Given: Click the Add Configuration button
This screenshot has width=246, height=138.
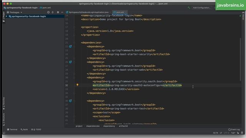Looking at the screenshot, I should coord(202,8).
